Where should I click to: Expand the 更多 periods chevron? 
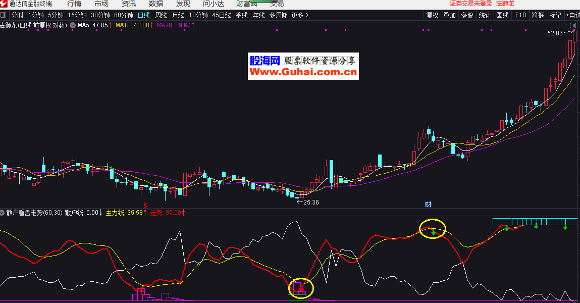click(x=307, y=15)
